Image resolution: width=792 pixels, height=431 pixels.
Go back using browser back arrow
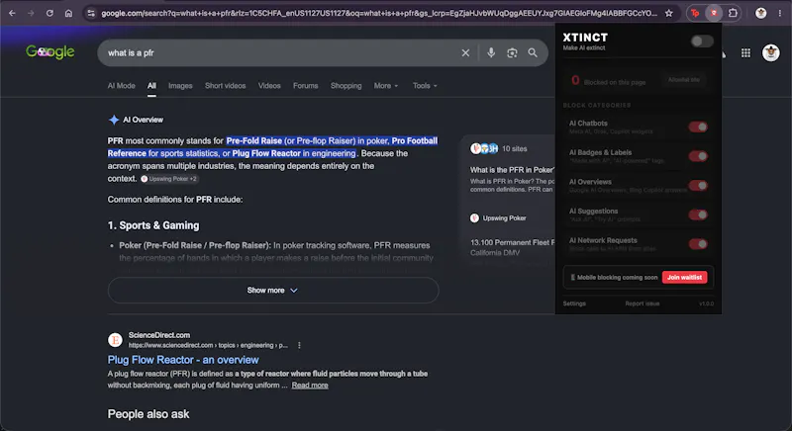[x=12, y=13]
